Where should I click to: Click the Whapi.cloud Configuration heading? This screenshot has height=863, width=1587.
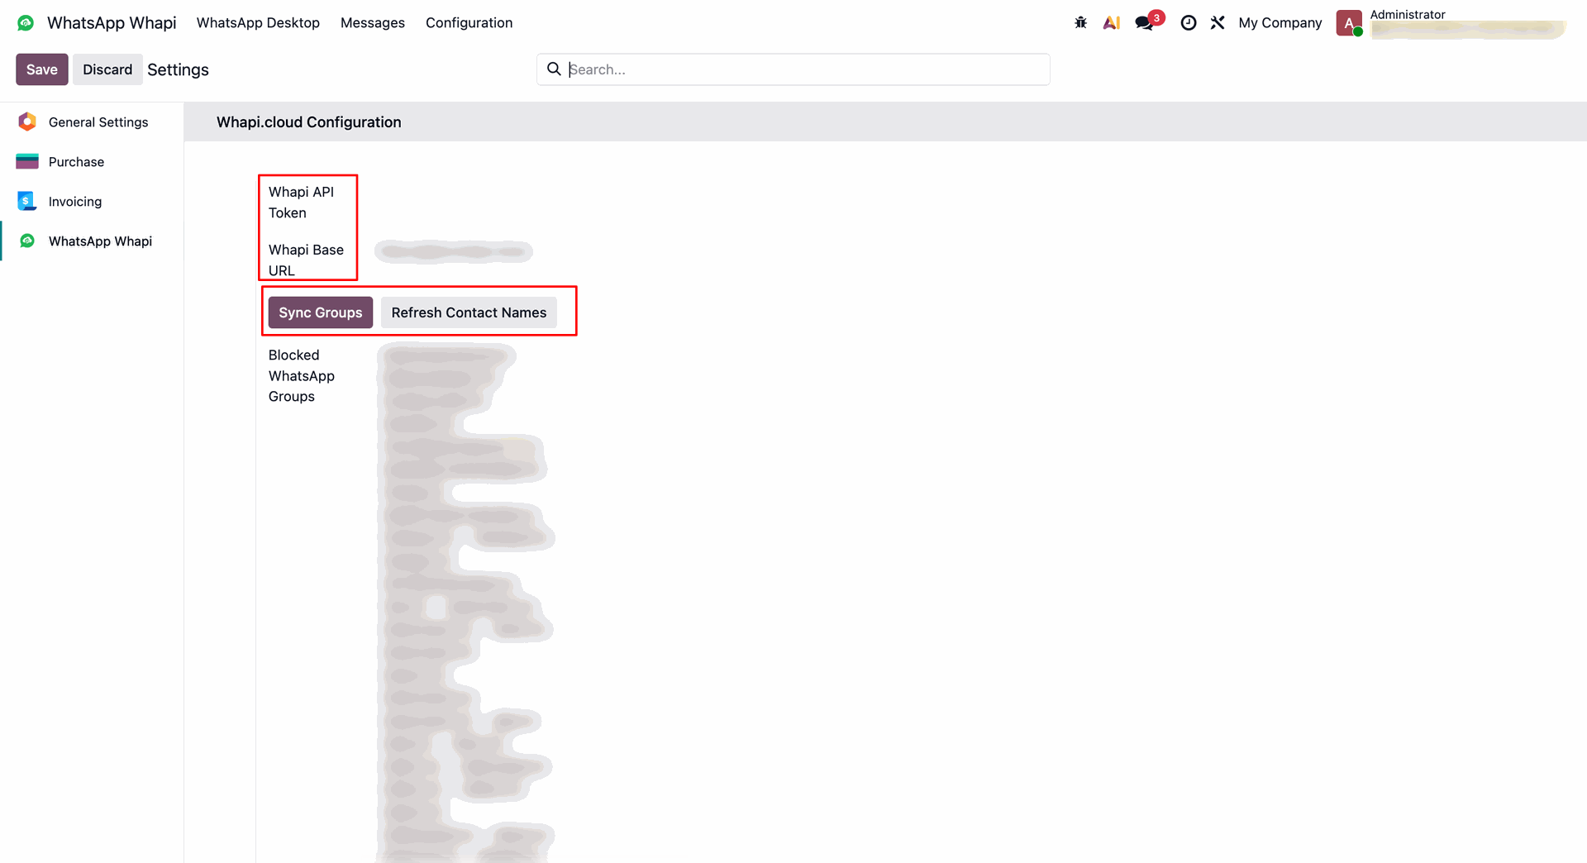(x=309, y=122)
